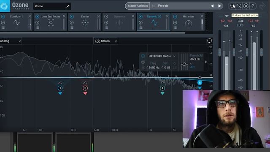Viewport: 270px width, 152px height.
Task: Bypass the Equalizer 1 module
Action: 3,16
